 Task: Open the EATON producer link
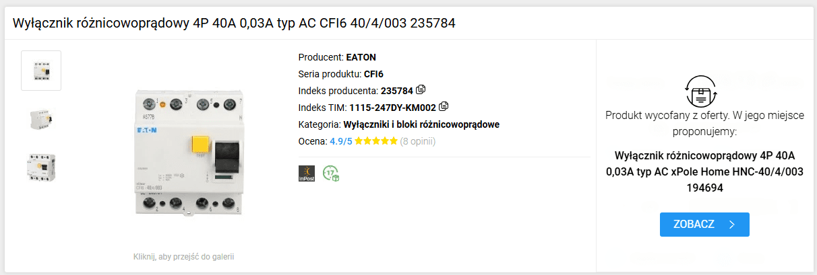361,57
